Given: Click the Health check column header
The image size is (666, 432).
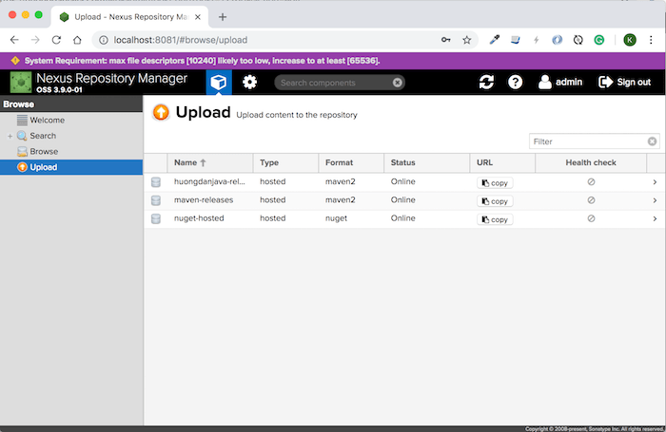Looking at the screenshot, I should coord(591,162).
